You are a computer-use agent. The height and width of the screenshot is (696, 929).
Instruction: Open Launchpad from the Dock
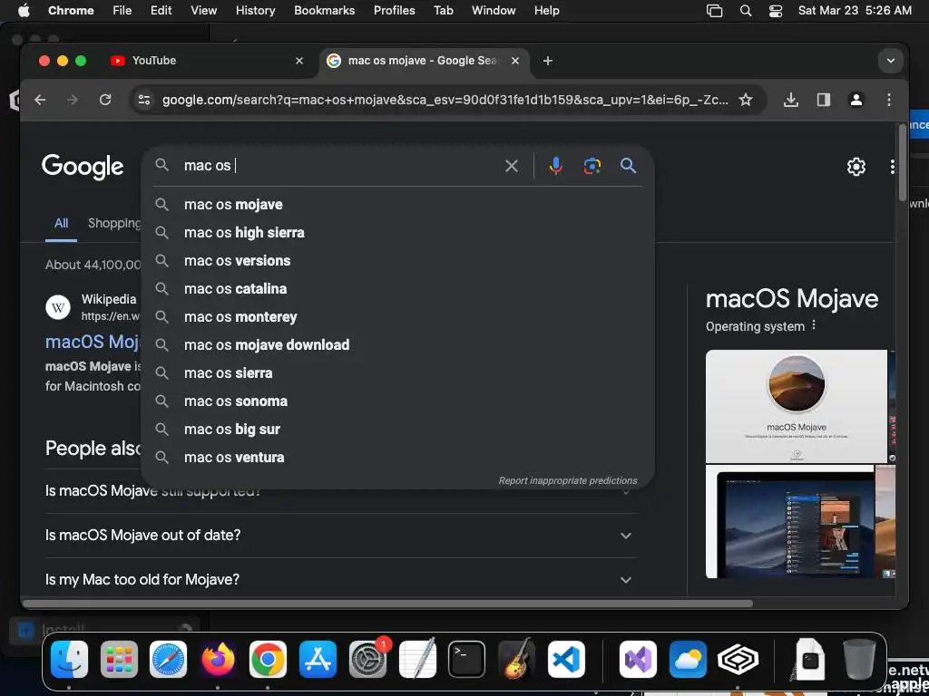(119, 660)
